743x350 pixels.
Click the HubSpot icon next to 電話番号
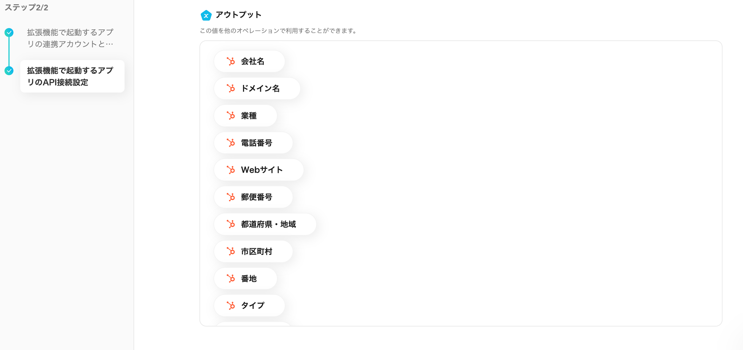[231, 143]
